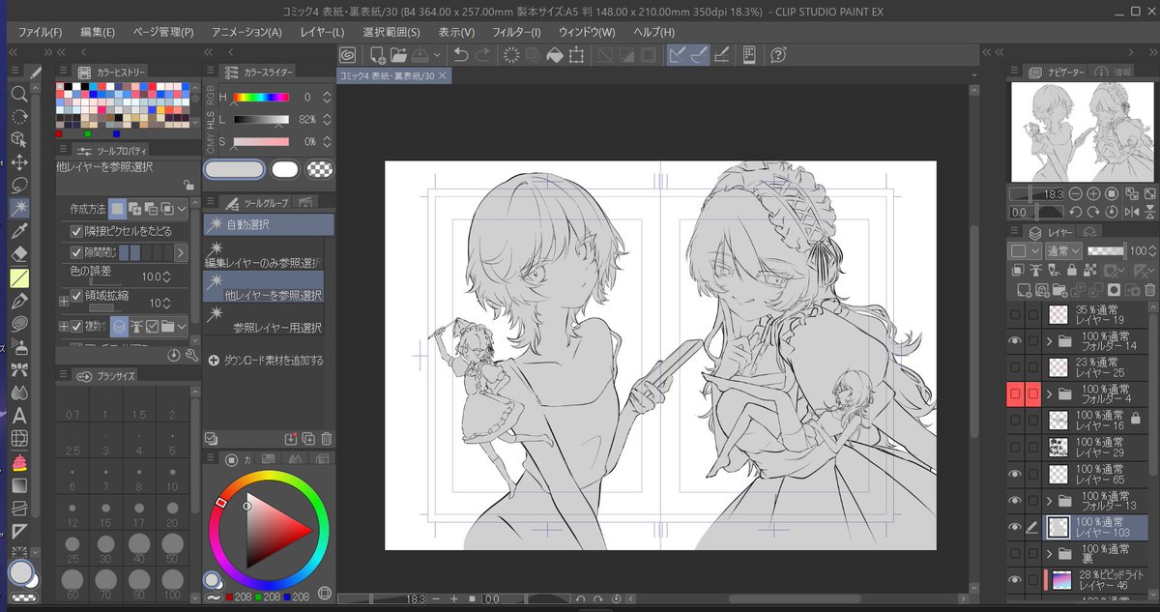Expand フォルダー 14 layer folder
Screen dimensions: 1160x612
[x=1050, y=340]
